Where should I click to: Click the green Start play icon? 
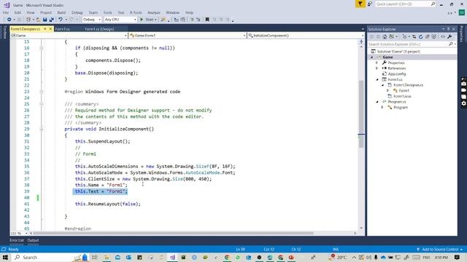click(142, 20)
